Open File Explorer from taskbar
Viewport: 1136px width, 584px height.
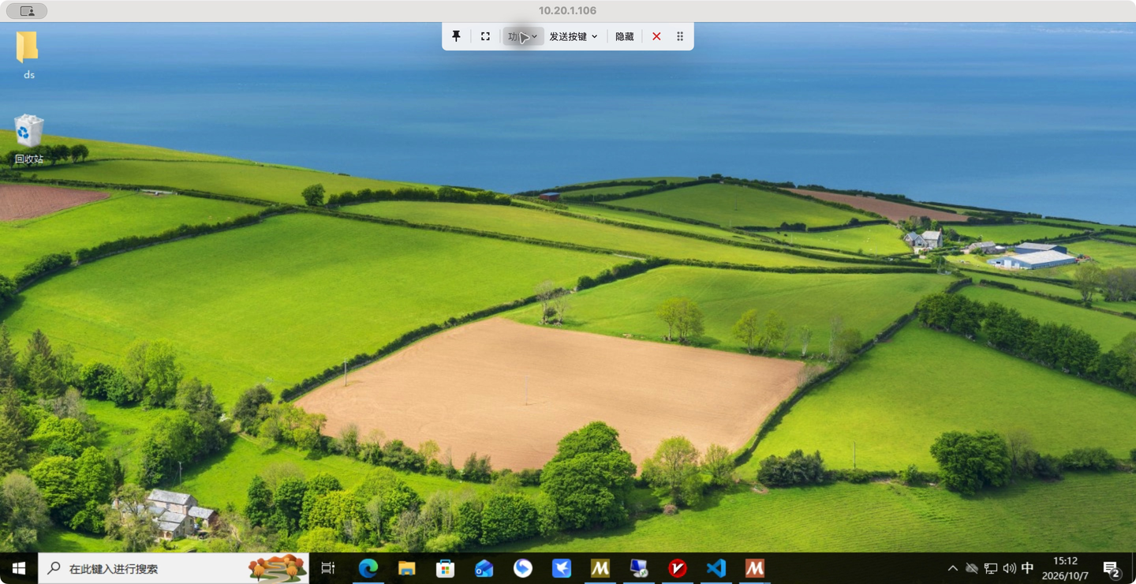pos(406,568)
